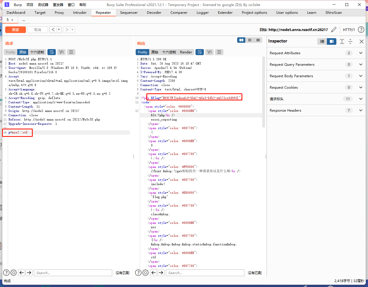Go to next request search match
This screenshot has width=368, height=287.
[29, 273]
